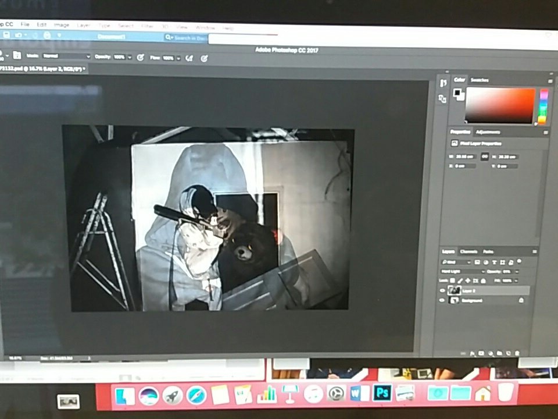Switch to the Swatches tab
558x419 pixels.
(x=480, y=80)
